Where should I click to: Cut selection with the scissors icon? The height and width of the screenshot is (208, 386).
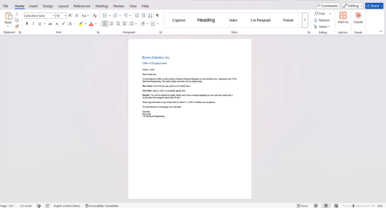(x=16, y=14)
